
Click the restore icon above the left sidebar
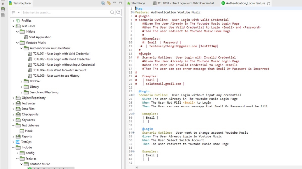[x=3, y=4]
